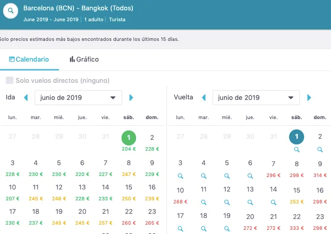
Task: Go to next month in Vuelta calendar
Action: click(x=309, y=98)
